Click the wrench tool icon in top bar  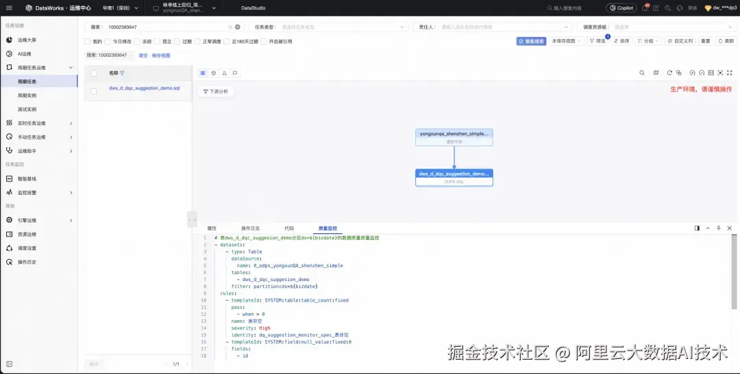click(668, 8)
